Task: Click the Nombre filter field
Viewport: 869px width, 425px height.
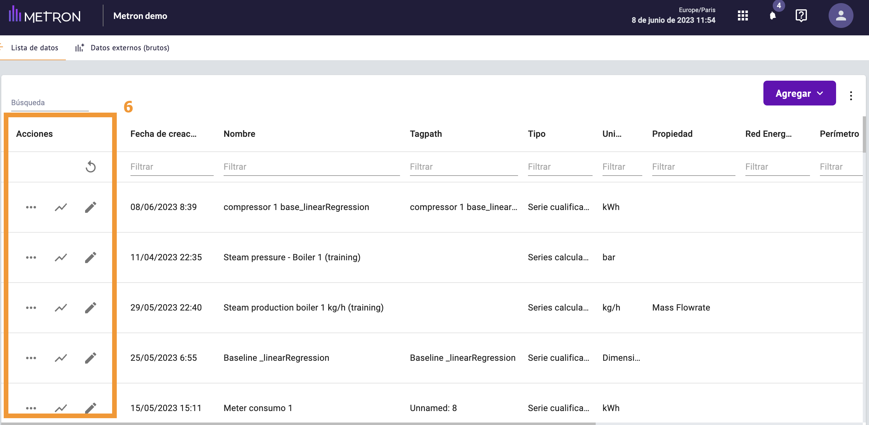Action: [x=312, y=167]
